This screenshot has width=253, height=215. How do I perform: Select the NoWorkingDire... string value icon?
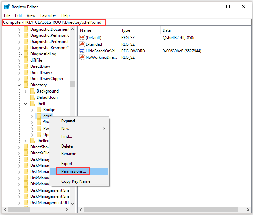[x=82, y=57]
